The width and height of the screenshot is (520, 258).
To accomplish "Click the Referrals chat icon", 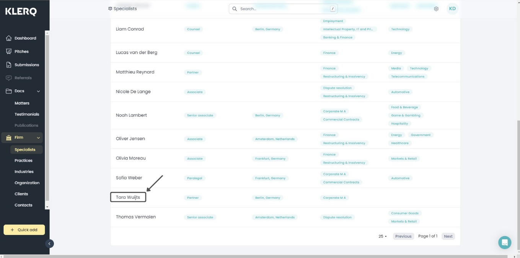I will point(9,78).
